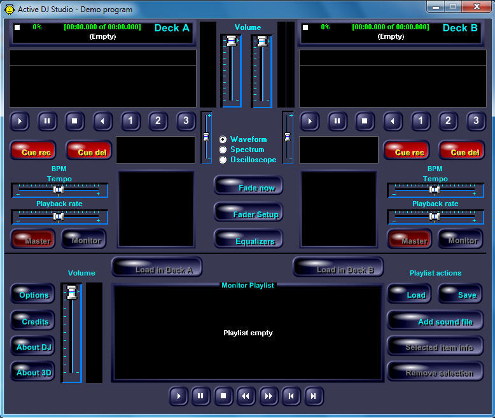495x418 pixels.
Task: Skip to next playlist item
Action: pyautogui.click(x=314, y=396)
